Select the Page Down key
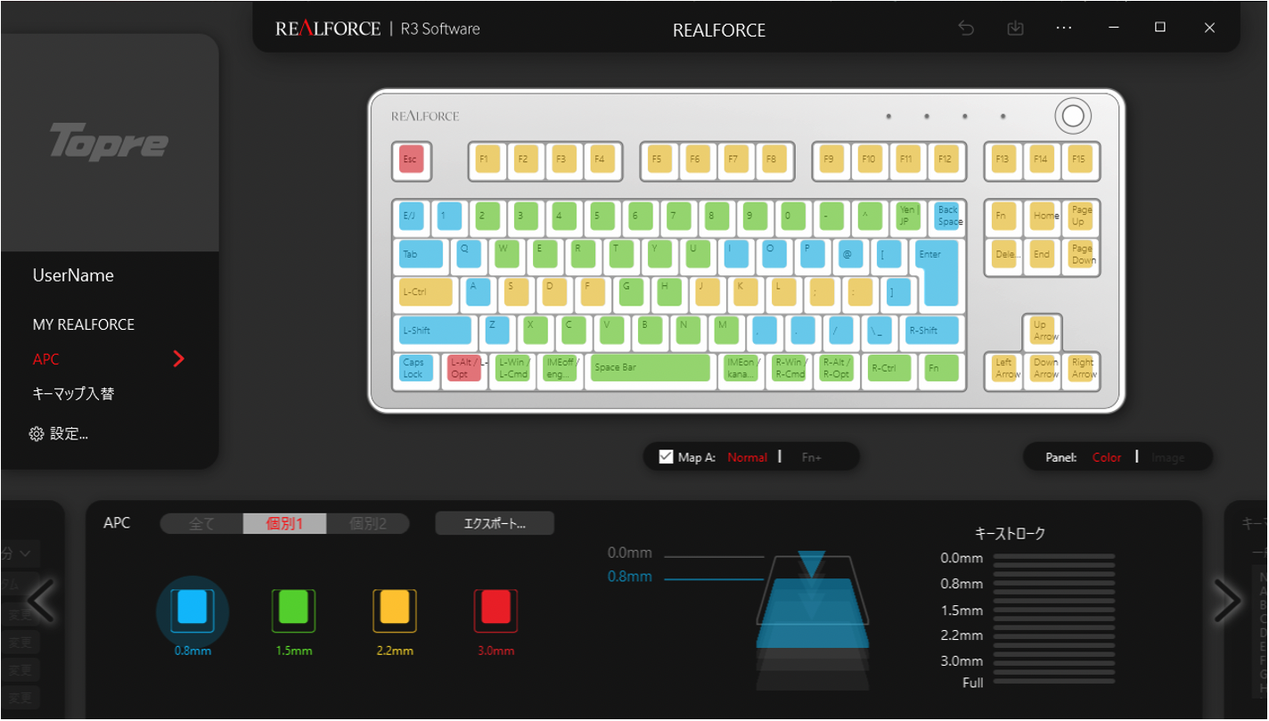The height and width of the screenshot is (721, 1269). (1080, 254)
